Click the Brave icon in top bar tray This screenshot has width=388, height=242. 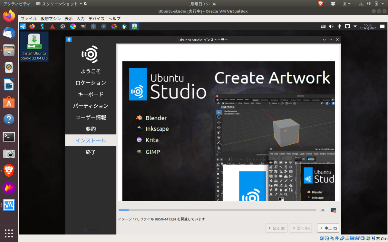[321, 4]
